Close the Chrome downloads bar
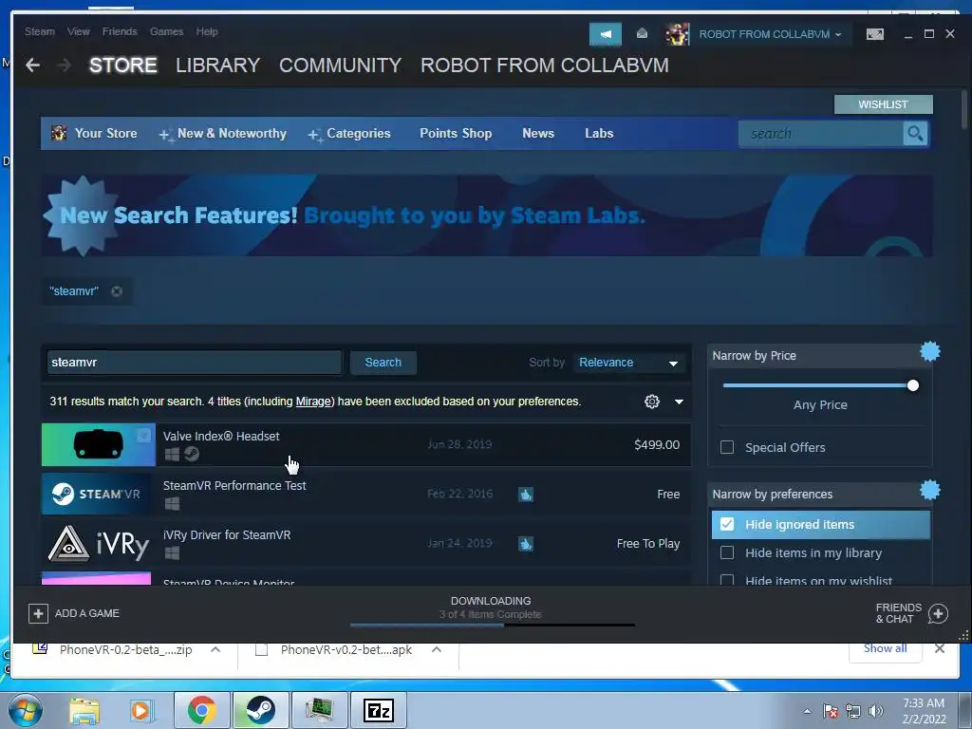 click(x=940, y=648)
